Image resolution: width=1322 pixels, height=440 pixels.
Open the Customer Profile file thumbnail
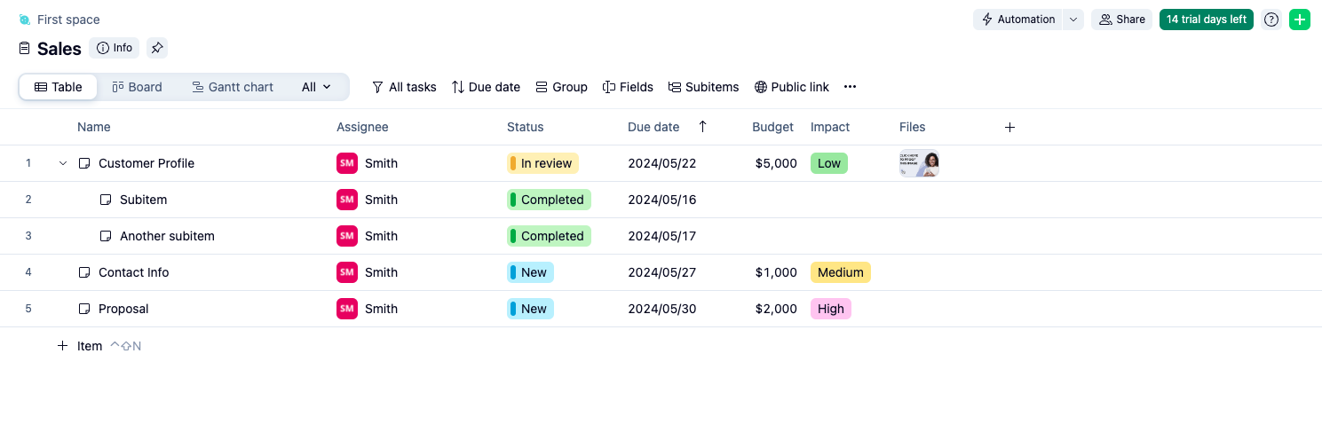point(919,163)
